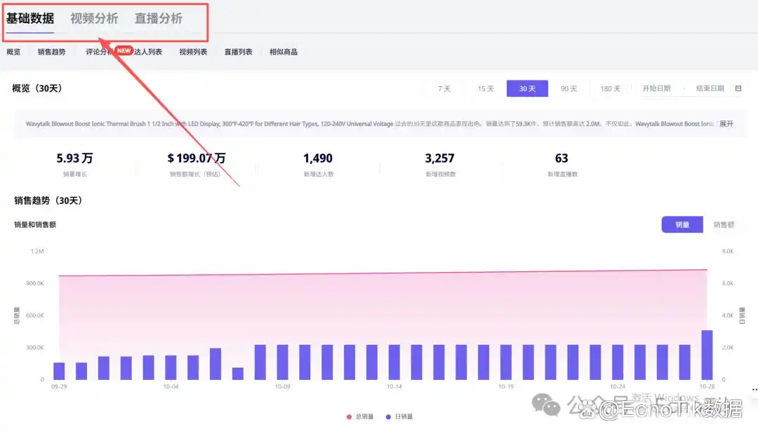The width and height of the screenshot is (758, 436).
Task: Select the 7天 time range
Action: [444, 89]
